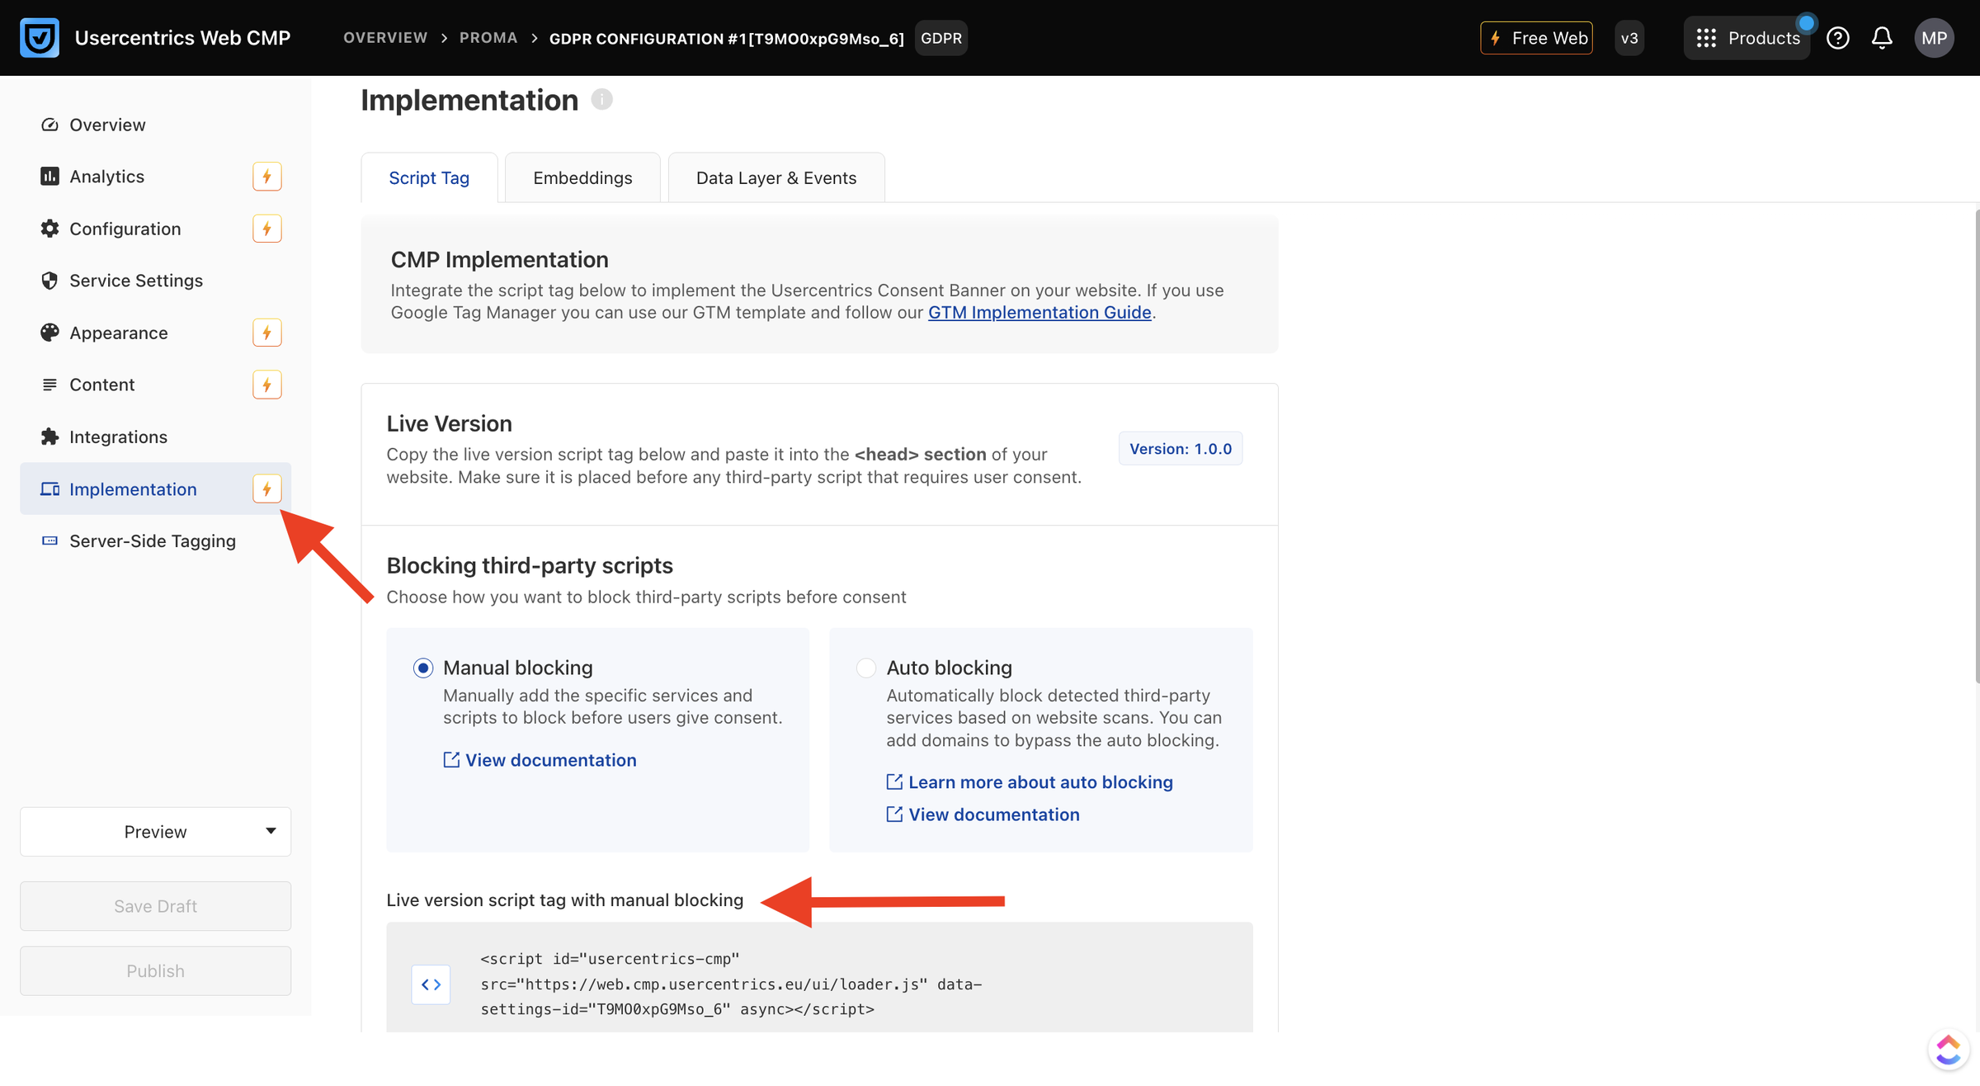Select the Manual blocking radio button
The height and width of the screenshot is (1086, 1980).
(423, 668)
